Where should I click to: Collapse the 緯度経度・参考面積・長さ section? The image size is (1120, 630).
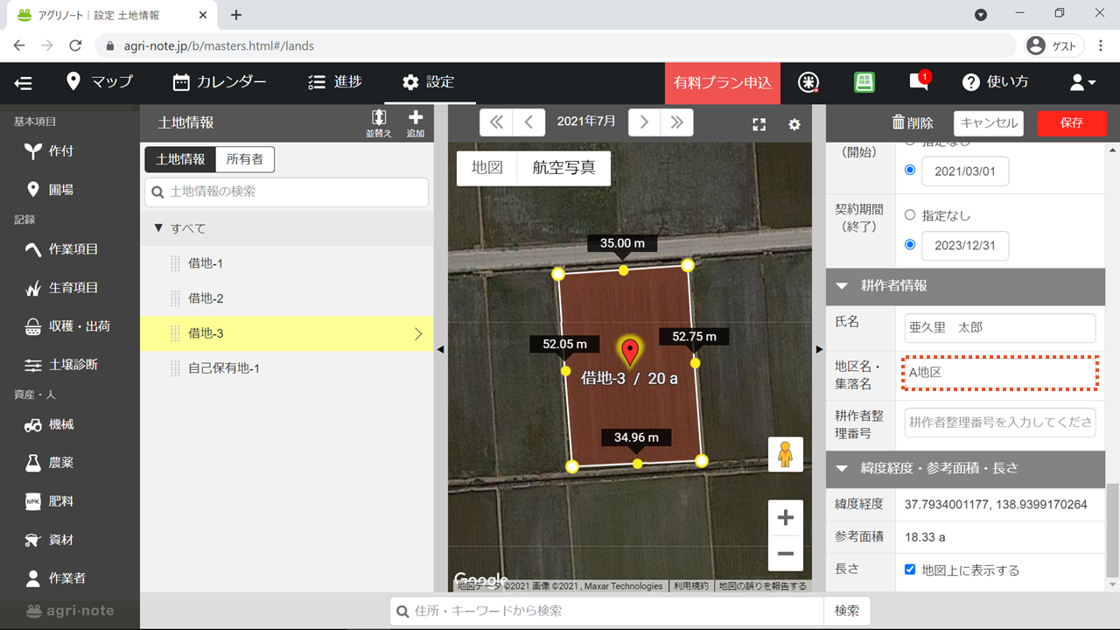842,468
